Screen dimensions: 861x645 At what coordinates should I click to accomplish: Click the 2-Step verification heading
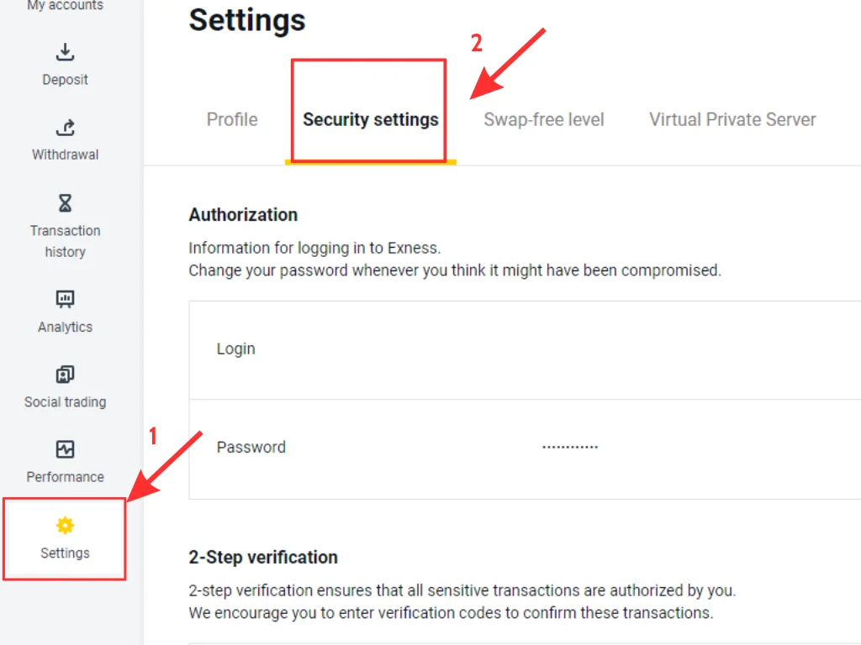[x=263, y=558]
